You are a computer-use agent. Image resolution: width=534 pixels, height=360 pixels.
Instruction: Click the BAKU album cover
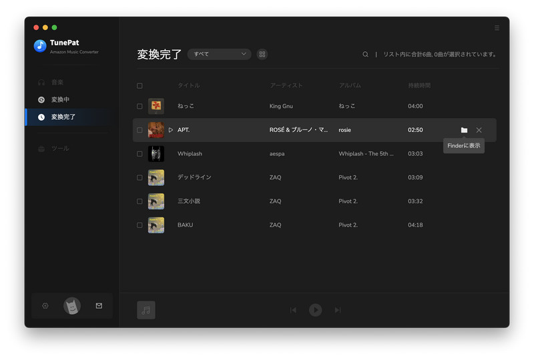coord(156,225)
